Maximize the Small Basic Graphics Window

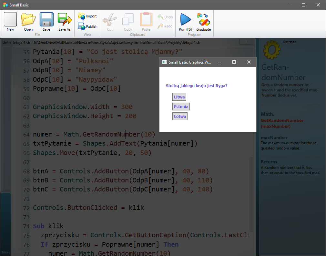(234, 62)
